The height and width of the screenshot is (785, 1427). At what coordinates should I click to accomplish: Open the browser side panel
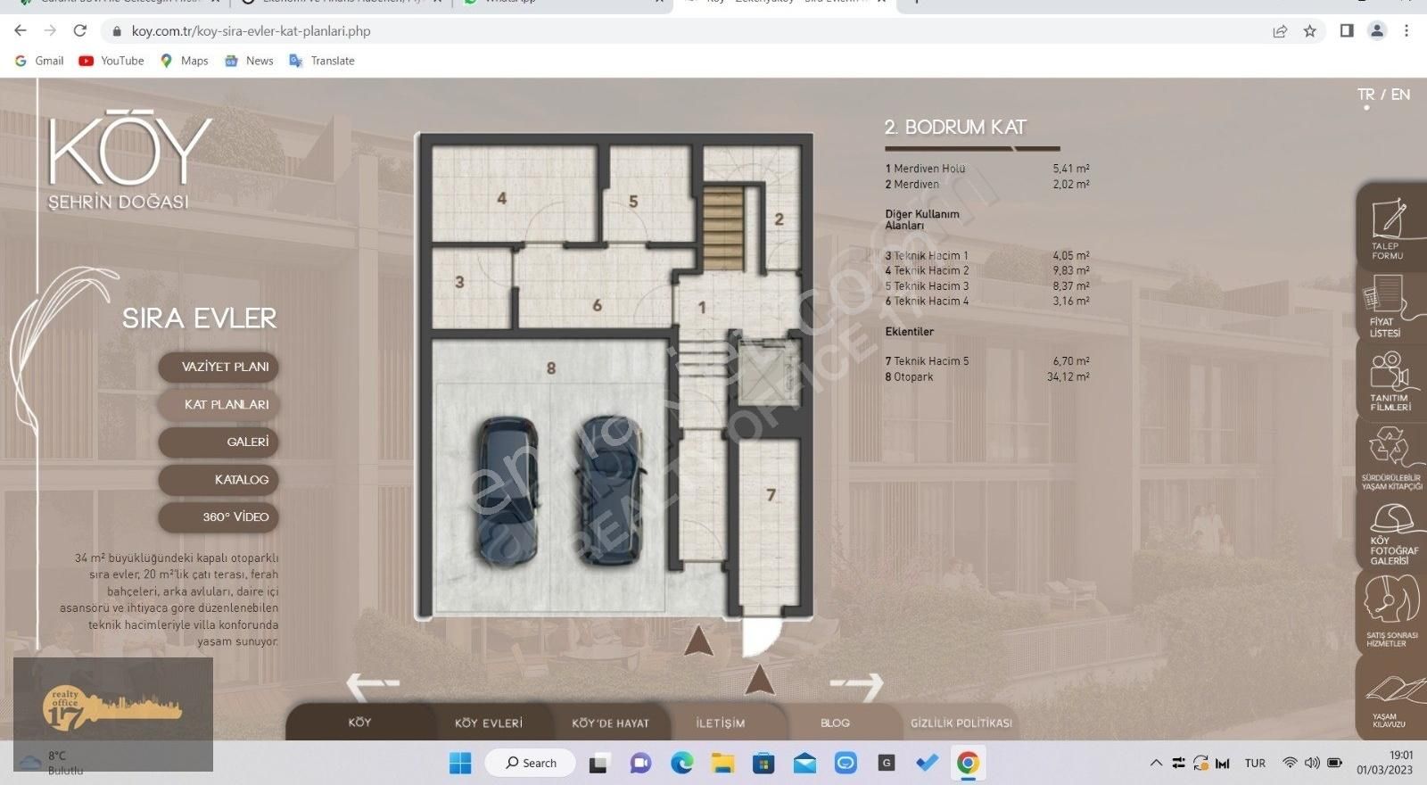pos(1347,30)
